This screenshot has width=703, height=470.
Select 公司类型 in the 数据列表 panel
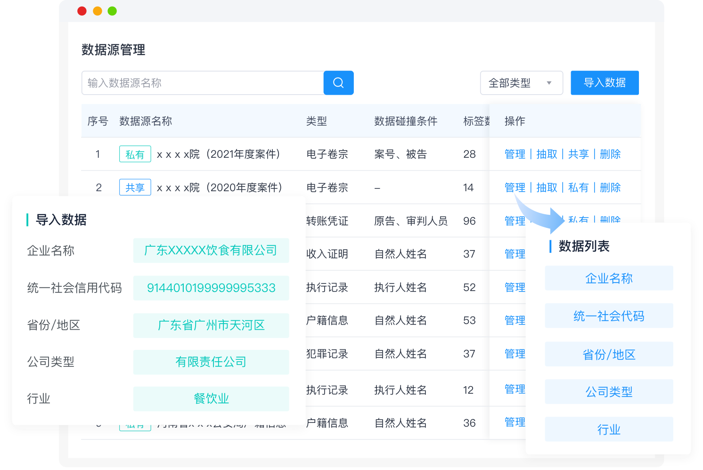609,392
